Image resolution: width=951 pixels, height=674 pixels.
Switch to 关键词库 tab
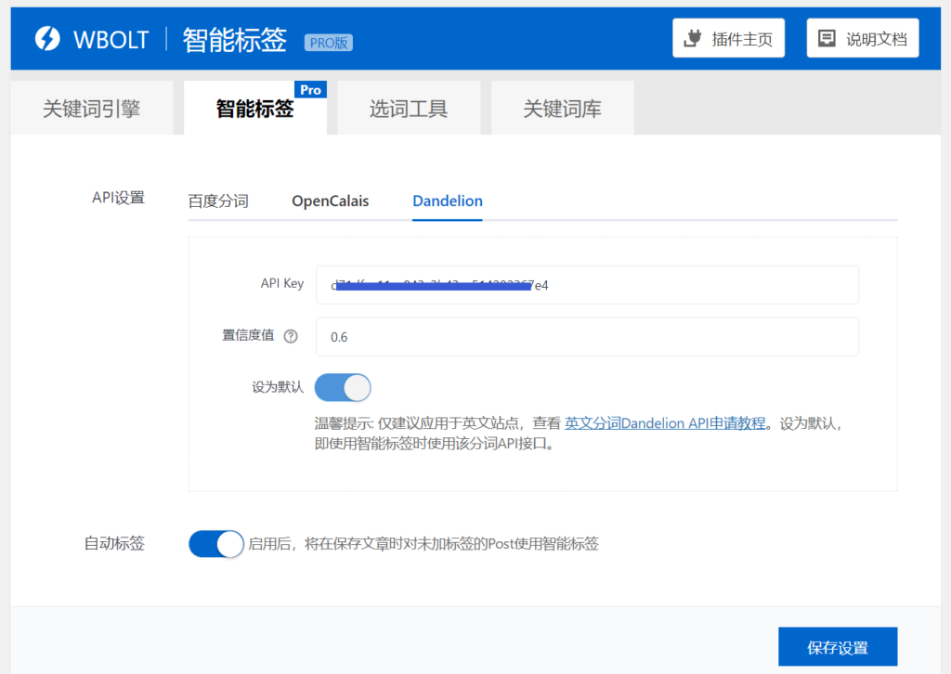point(561,108)
